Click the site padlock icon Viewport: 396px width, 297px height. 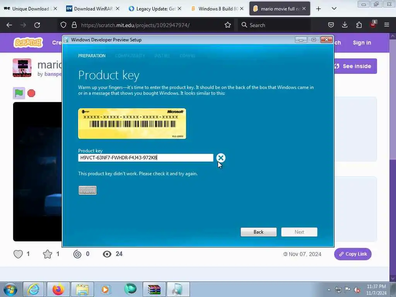[x=74, y=25]
